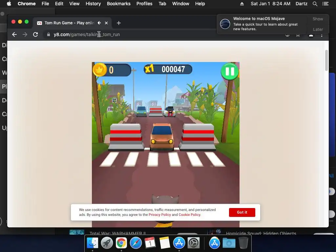The height and width of the screenshot is (252, 336).
Task: Focus the y8.com address bar
Action: click(x=163, y=34)
